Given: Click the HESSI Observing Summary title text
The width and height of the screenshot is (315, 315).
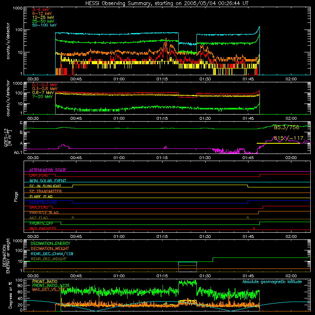Looking at the screenshot, I should (167, 4).
